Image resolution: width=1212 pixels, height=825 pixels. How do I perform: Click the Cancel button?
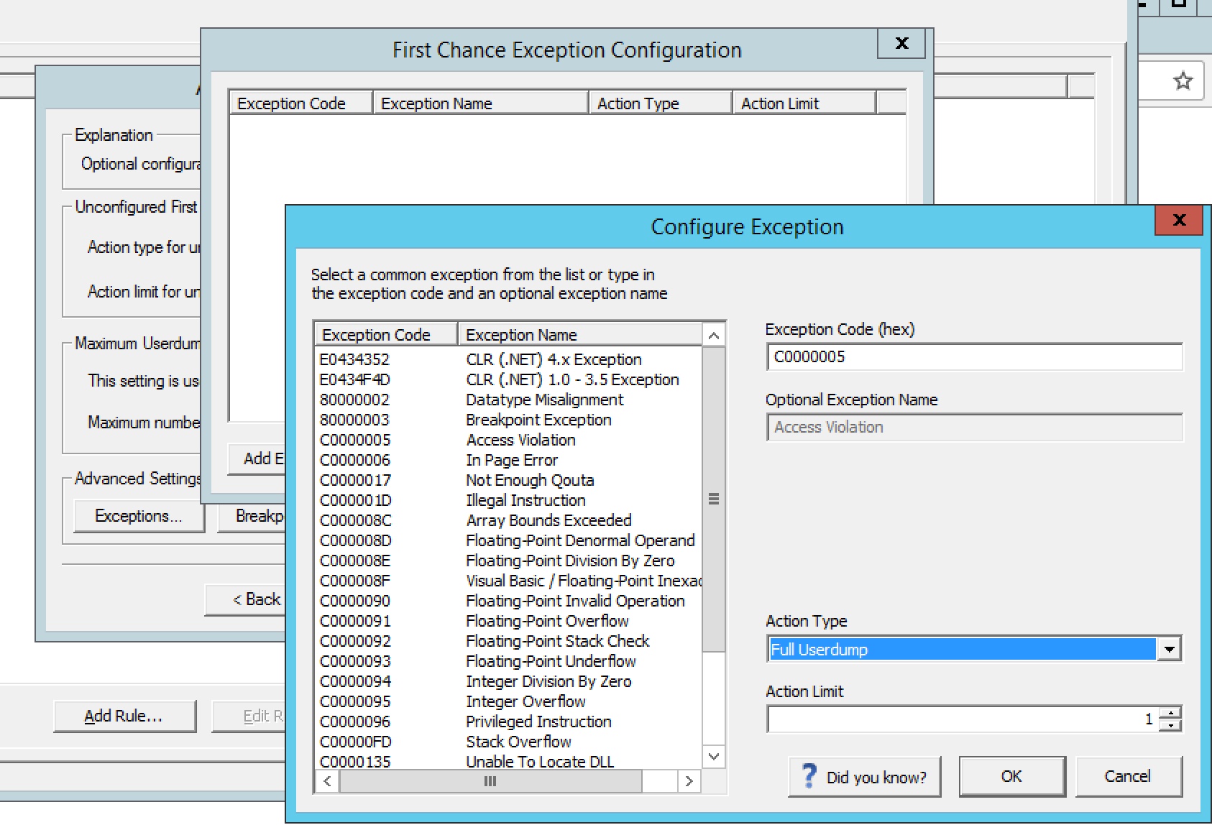(x=1127, y=776)
